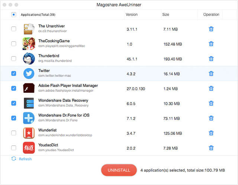Click version value '45.1.1'
This screenshot has height=185, width=238.
(x=132, y=59)
